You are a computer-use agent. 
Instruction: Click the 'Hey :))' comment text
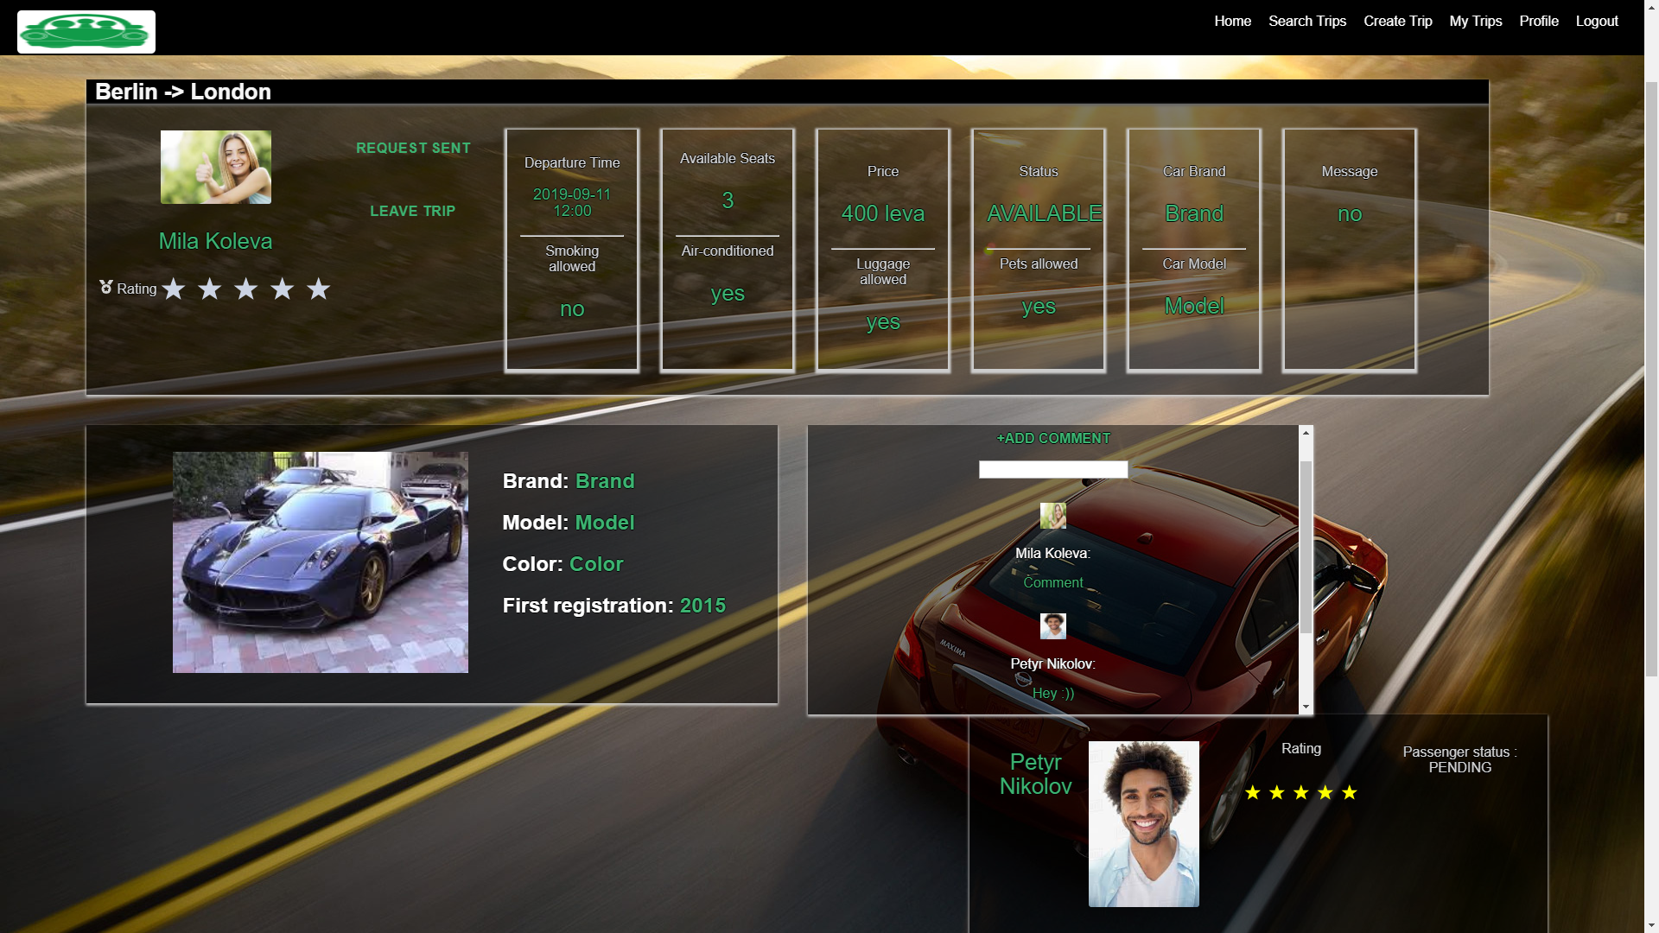click(x=1053, y=693)
